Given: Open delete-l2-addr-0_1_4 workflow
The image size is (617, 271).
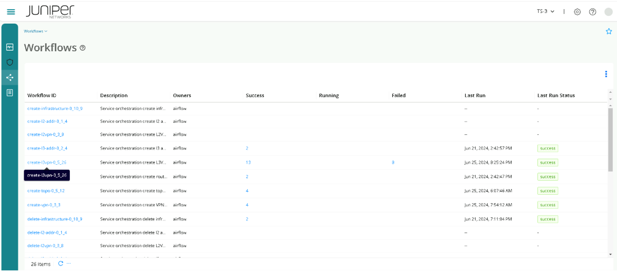Looking at the screenshot, I should (x=47, y=233).
